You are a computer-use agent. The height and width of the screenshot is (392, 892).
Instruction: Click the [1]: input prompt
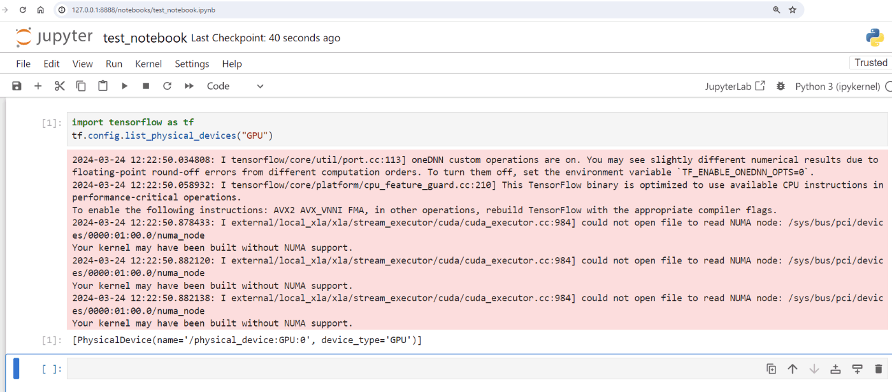52,123
